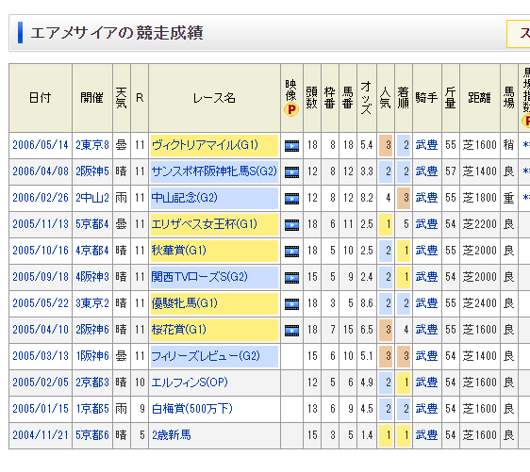Image resolution: width=530 pixels, height=472 pixels.
Task: Open the 白梅賞(500万下) race link
Action: [192, 409]
